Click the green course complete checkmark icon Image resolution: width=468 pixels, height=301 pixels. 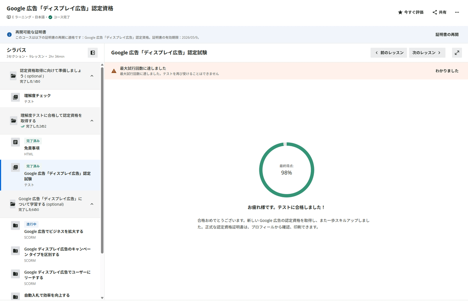50,17
